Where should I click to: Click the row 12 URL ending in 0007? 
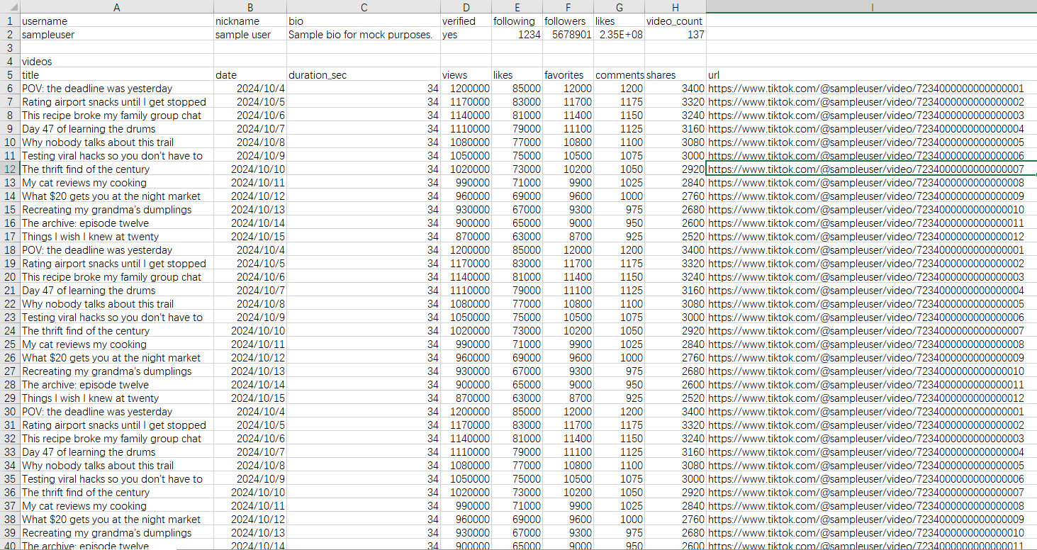[x=871, y=169]
